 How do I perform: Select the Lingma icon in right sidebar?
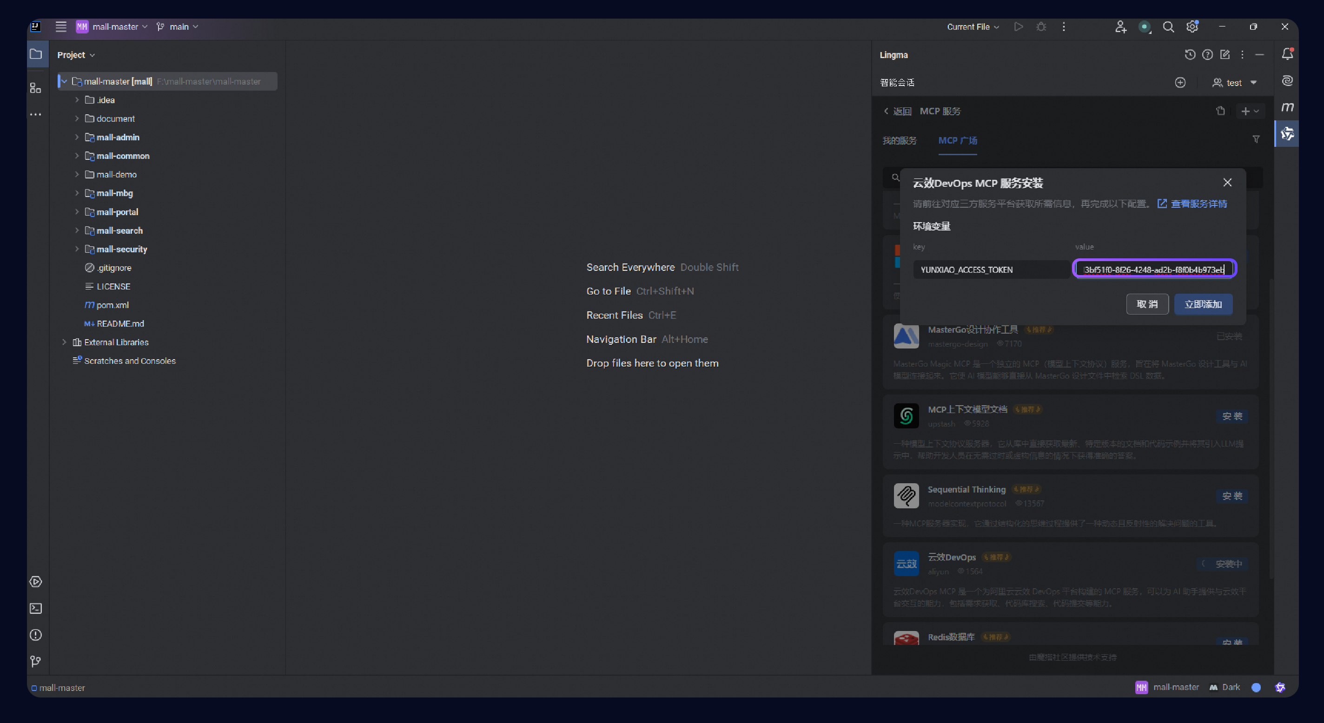pos(1287,134)
